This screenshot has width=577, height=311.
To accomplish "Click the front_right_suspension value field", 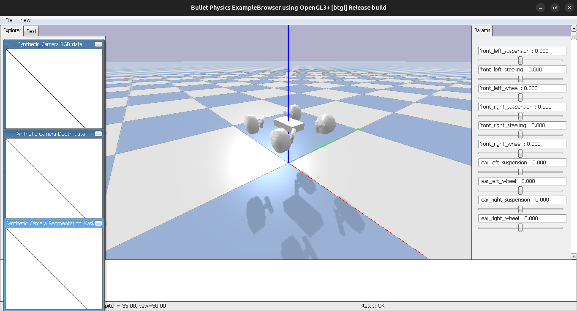I will [x=523, y=107].
